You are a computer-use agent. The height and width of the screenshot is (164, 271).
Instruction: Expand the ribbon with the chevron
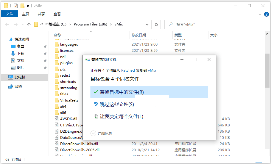pos(260,14)
